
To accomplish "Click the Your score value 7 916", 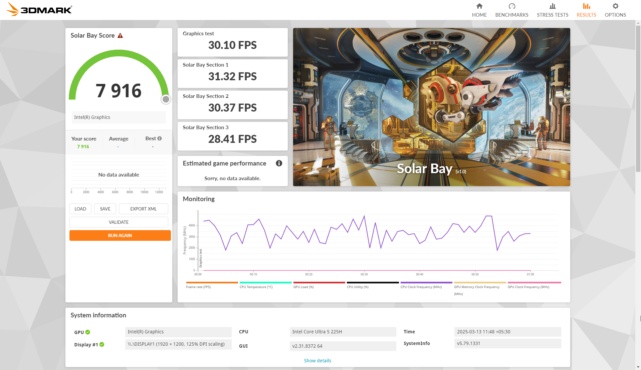I will tap(83, 147).
